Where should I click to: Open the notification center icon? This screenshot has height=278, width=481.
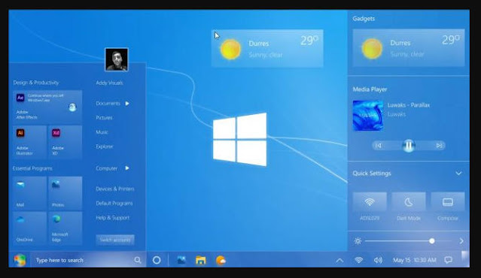[448, 260]
